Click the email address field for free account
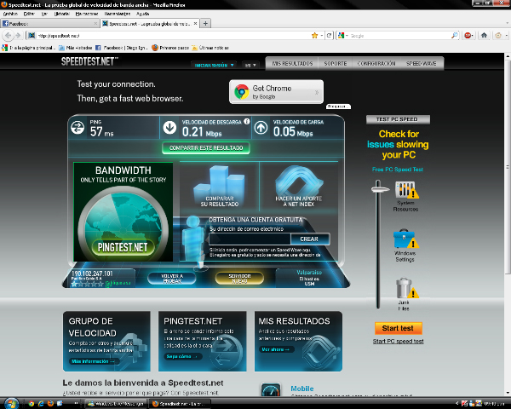The width and height of the screenshot is (511, 409). (250, 239)
